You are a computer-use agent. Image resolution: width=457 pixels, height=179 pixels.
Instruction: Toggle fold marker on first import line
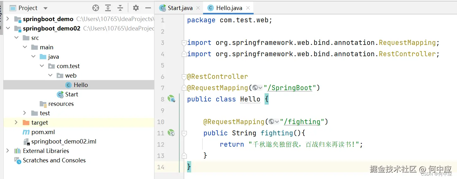click(184, 43)
